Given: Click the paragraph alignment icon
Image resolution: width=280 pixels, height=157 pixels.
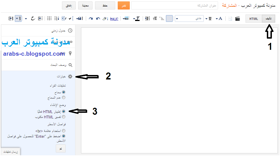Looking at the screenshot, I should point(147,18).
